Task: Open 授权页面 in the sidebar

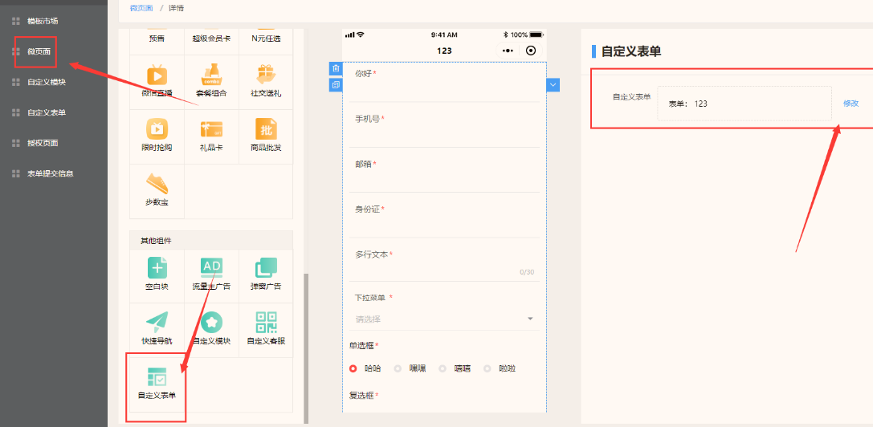Action: coord(43,143)
